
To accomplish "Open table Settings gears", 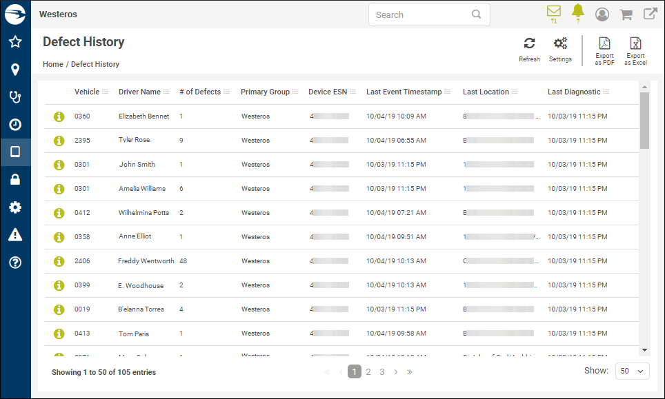I will coord(560,50).
